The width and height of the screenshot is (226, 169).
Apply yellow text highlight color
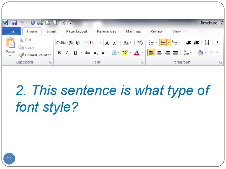[125, 53]
